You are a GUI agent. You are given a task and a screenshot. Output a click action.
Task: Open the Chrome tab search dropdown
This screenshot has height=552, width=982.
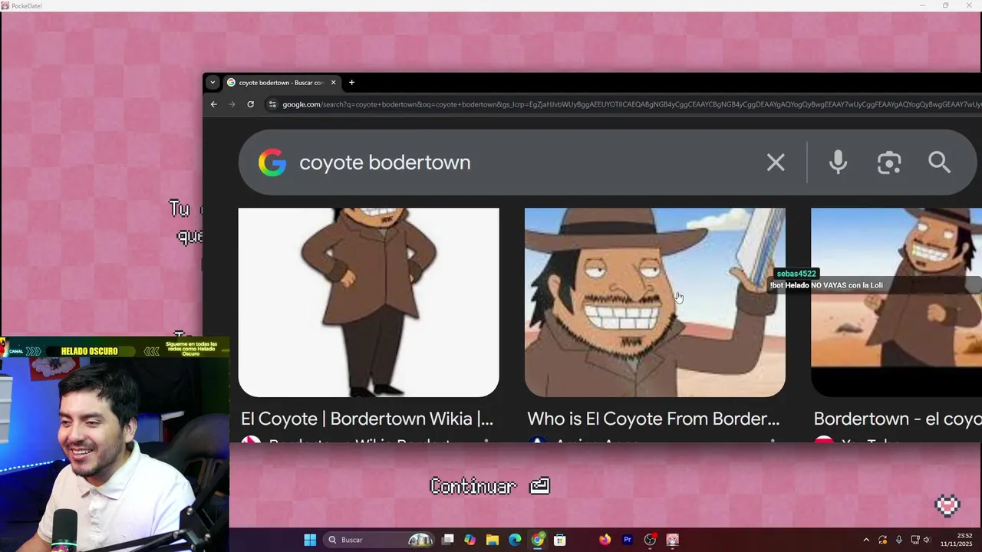point(213,83)
